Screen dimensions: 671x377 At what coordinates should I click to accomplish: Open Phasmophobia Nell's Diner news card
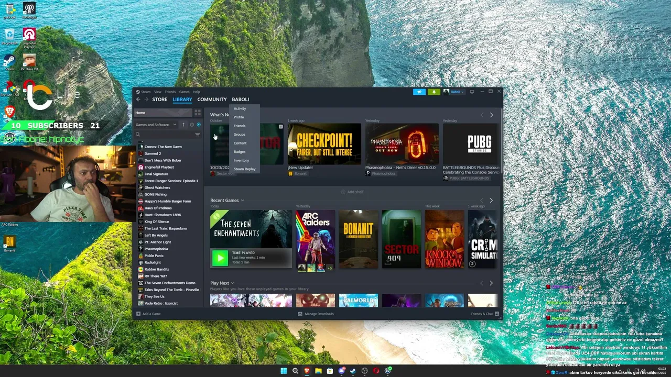click(402, 144)
